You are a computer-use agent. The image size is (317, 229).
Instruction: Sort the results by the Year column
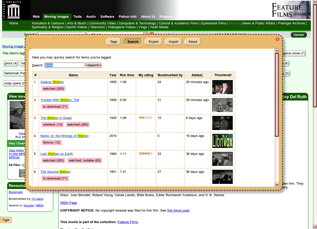113,75
